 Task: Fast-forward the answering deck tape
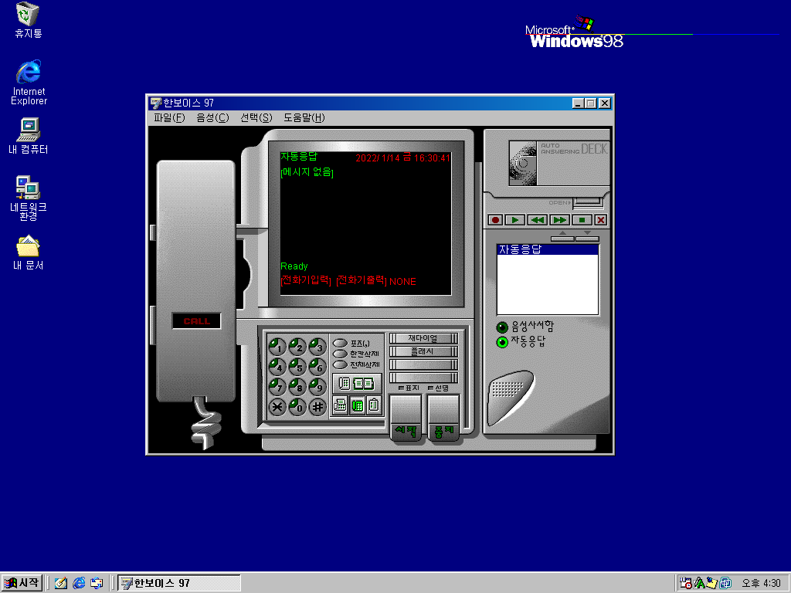click(559, 220)
